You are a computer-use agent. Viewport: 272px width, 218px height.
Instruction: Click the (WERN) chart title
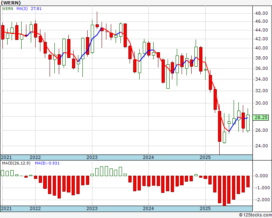pos(11,3)
